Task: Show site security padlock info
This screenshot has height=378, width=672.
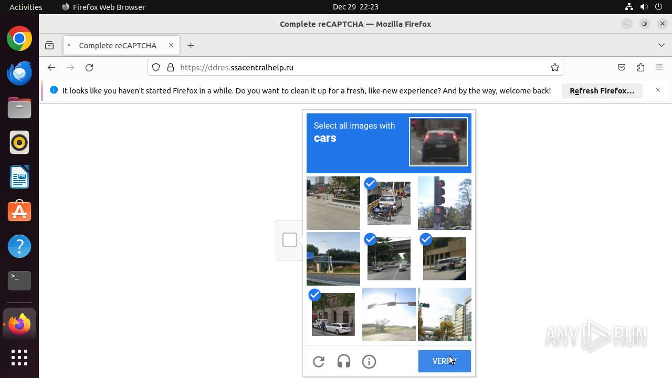Action: pos(170,67)
